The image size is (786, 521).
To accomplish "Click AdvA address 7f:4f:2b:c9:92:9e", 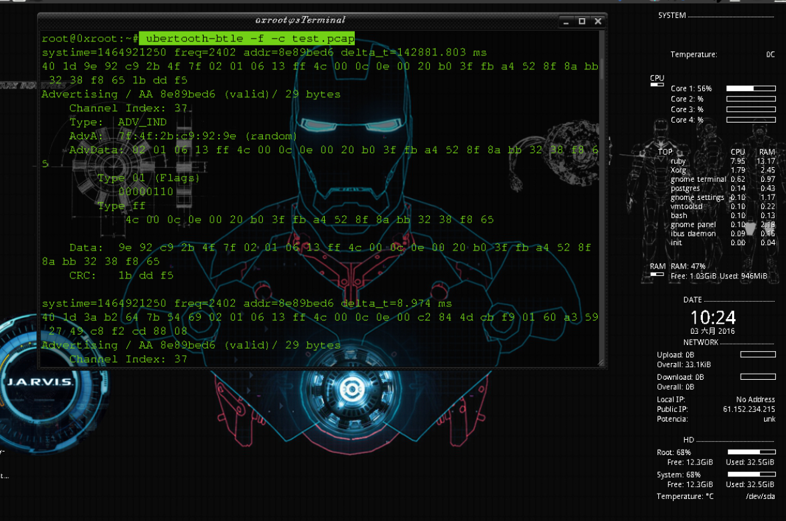I will click(177, 136).
